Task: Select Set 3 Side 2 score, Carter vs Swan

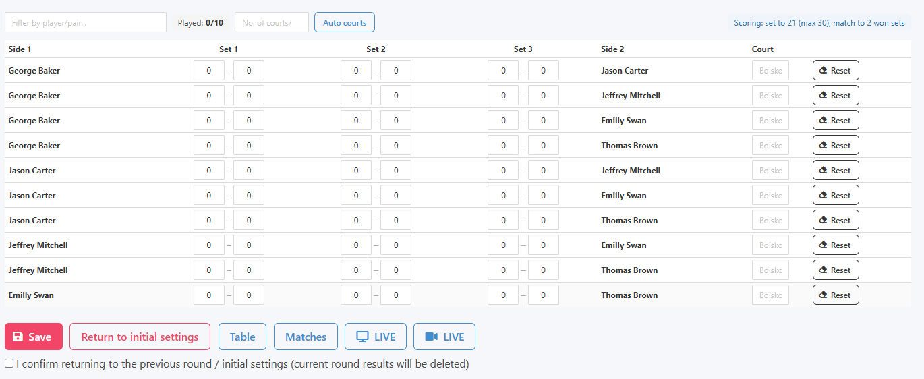Action: (544, 195)
